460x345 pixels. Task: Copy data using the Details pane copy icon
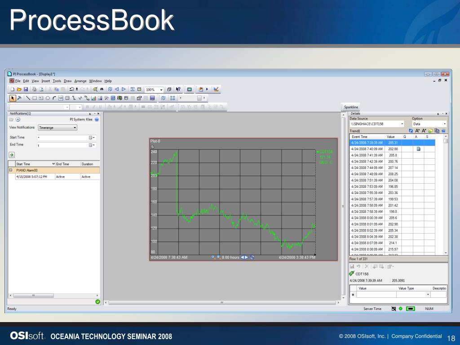437,131
